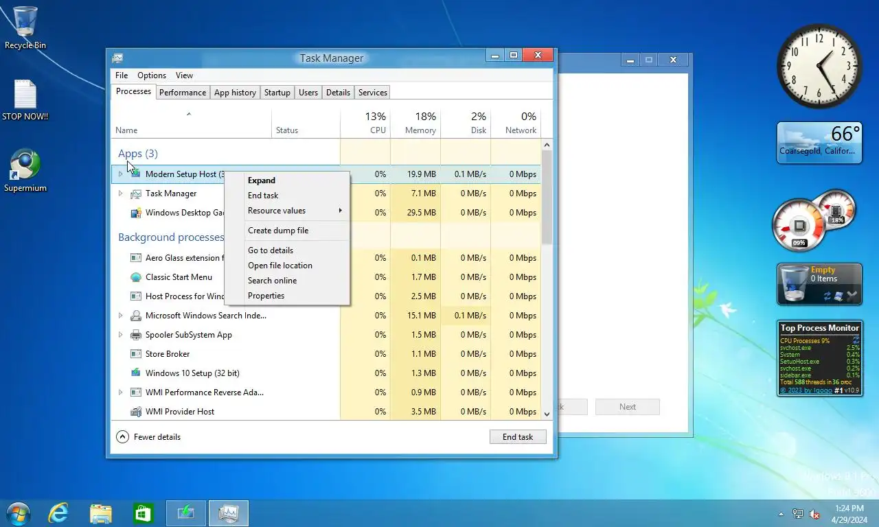
Task: Expand Microsoft Windows Search Indexer row arrow
Action: (120, 316)
